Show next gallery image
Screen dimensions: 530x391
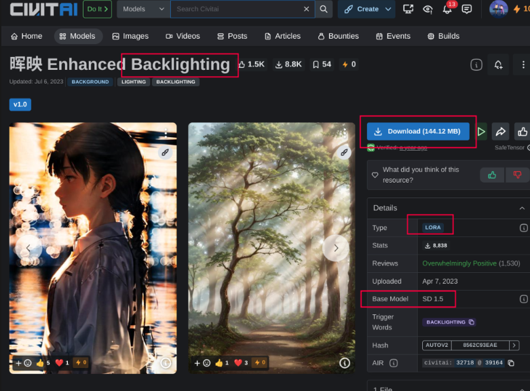coord(336,248)
